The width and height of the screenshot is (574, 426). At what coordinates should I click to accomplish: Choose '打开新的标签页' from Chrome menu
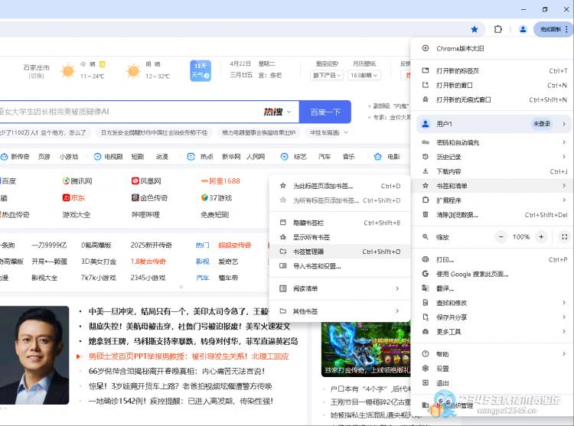point(491,70)
